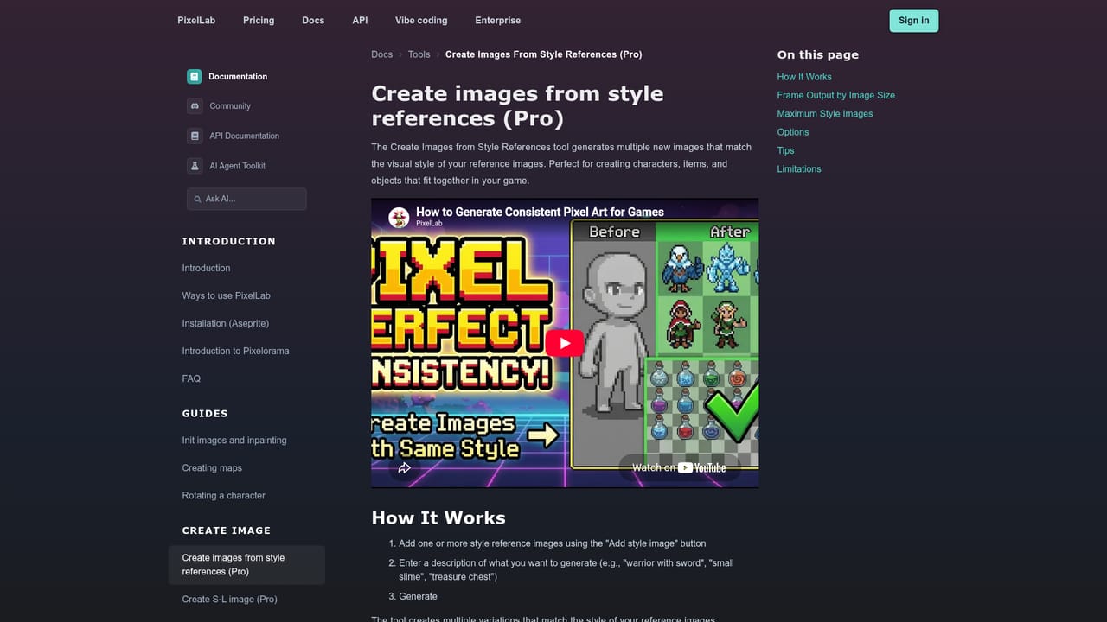Jump to How It Works section
Screen dimensions: 1107x622
(x=804, y=77)
